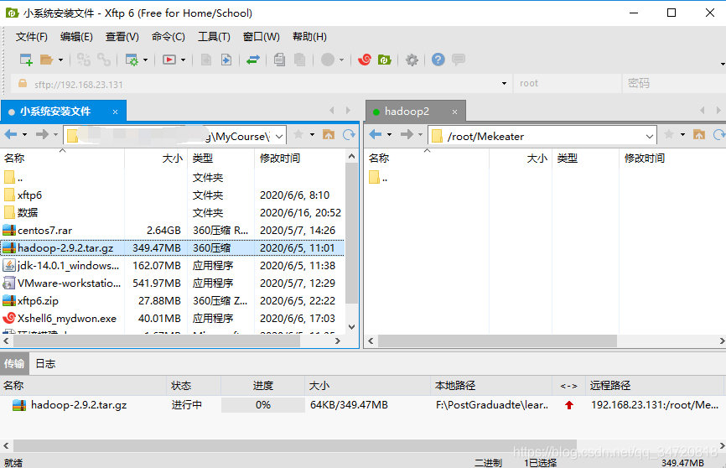Screen dimensions: 726x468
Task: Click the New Session toolbar icon
Action: (x=26, y=60)
